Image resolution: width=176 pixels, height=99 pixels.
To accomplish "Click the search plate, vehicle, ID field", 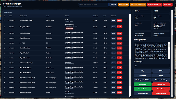I will pos(93,5).
